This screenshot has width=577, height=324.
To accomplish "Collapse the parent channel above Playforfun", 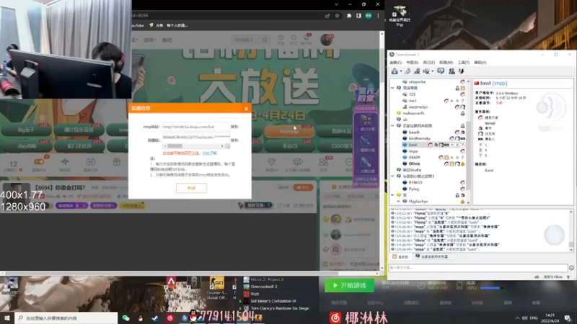I will click(392, 195).
